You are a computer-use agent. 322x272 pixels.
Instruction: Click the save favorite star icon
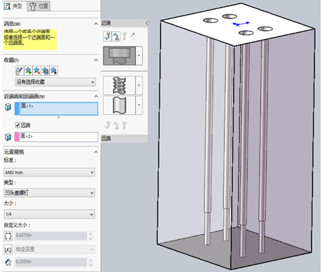[x=45, y=70]
